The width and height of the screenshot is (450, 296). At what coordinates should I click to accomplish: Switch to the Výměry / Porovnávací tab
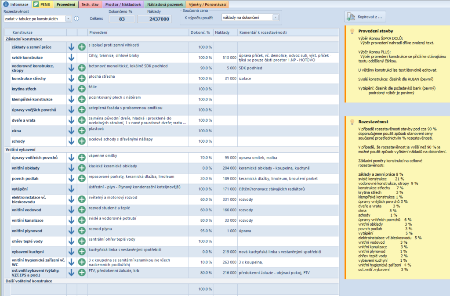coord(207,4)
